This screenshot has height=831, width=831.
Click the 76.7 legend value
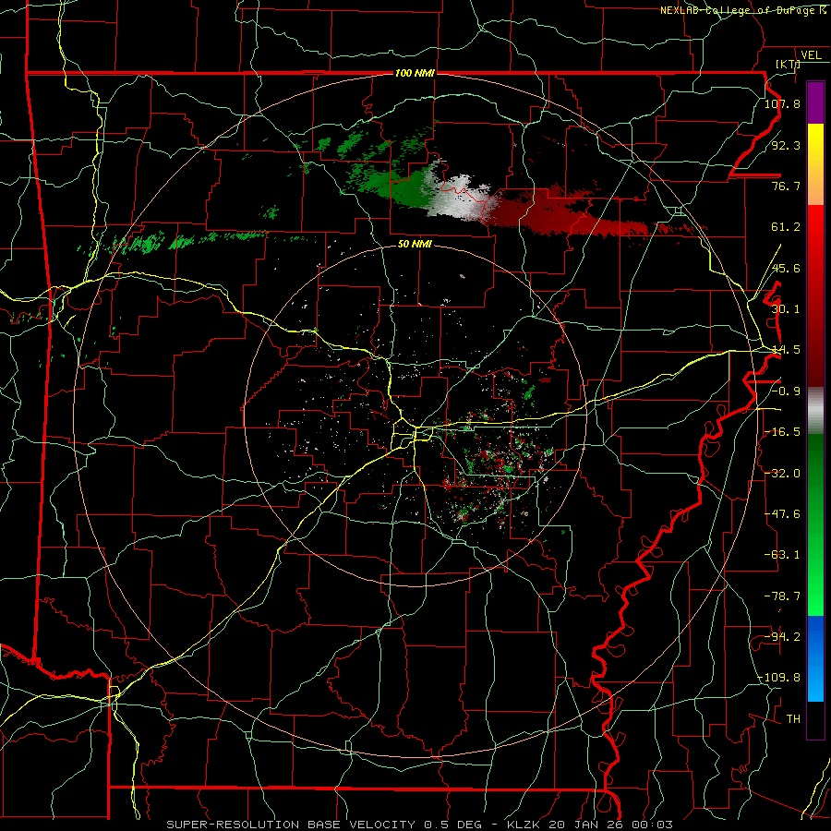786,186
